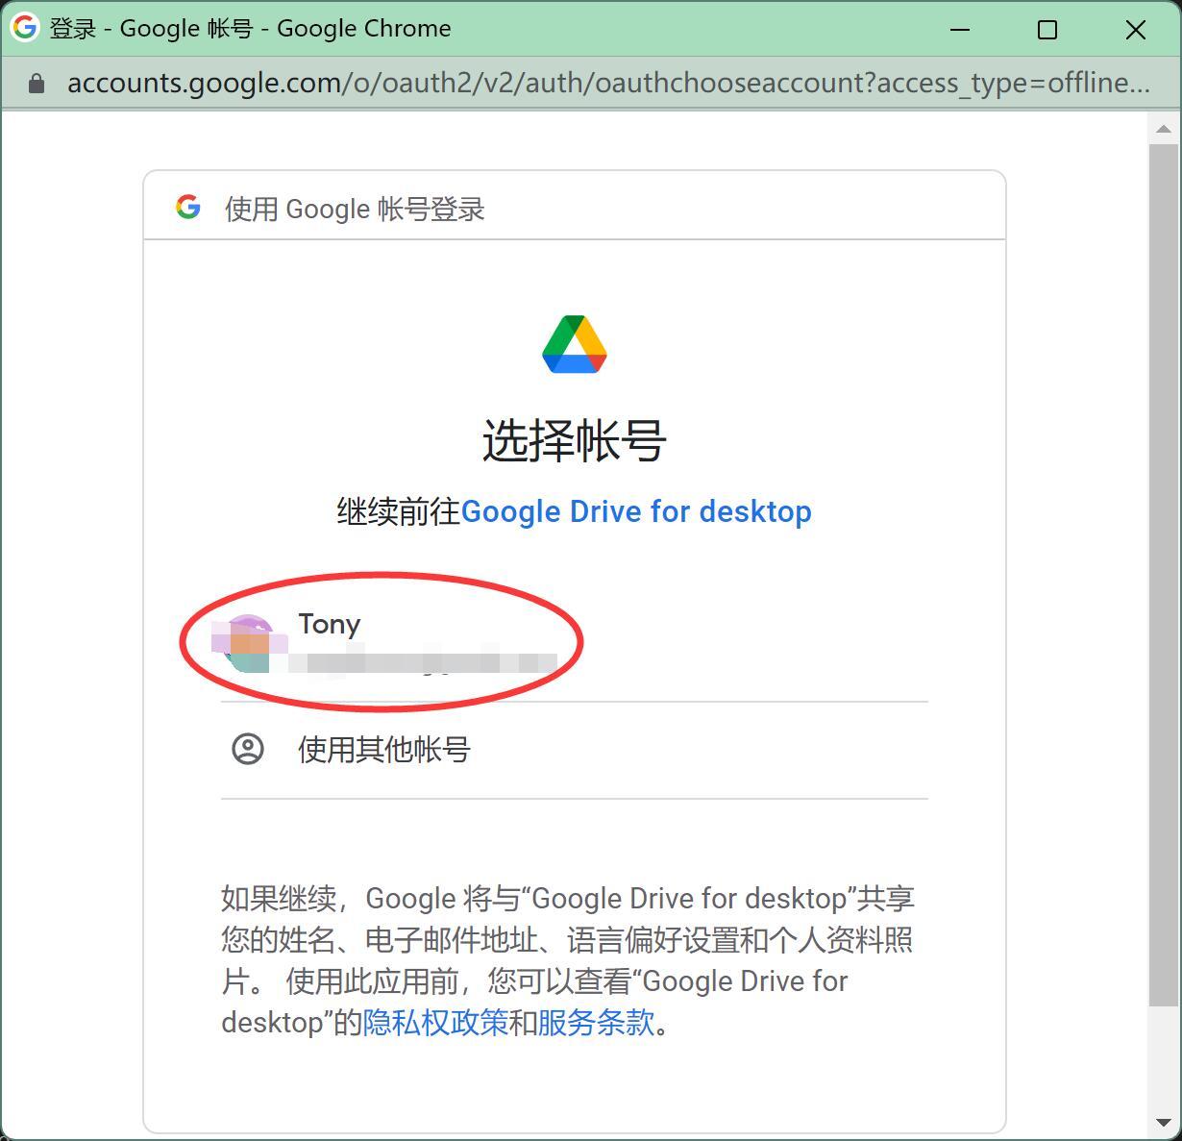Click the person icon beside 使用其他帐号
Image resolution: width=1182 pixels, height=1141 pixels.
point(248,749)
